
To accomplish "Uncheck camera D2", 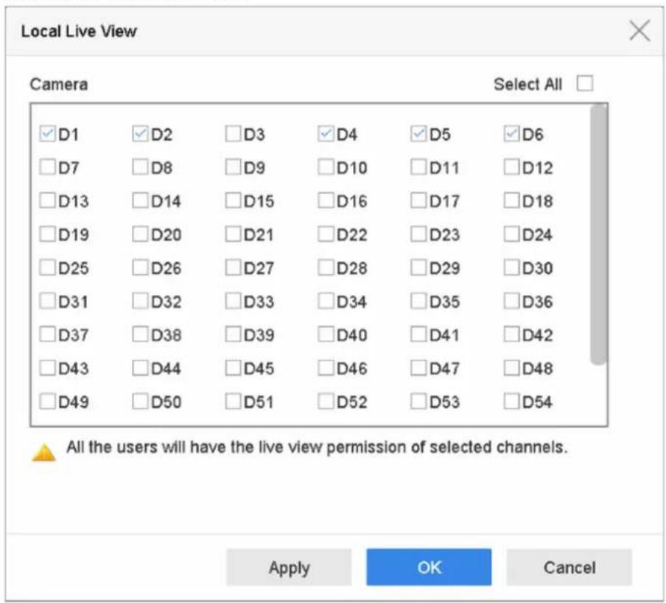I will point(140,133).
